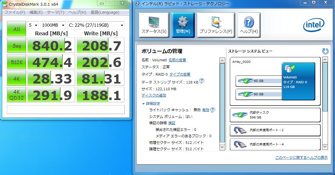Click the CrystalDiskMark title bar icon
The image size is (335, 175).
pyautogui.click(x=4, y=4)
